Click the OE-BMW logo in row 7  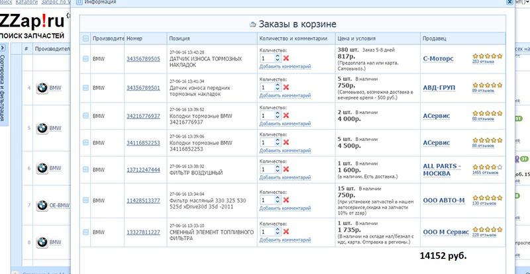click(x=42, y=205)
